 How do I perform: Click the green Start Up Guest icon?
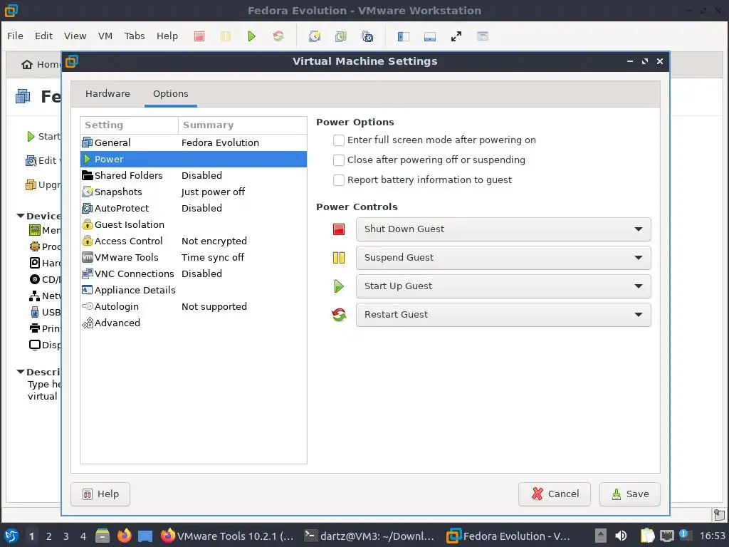pyautogui.click(x=339, y=286)
